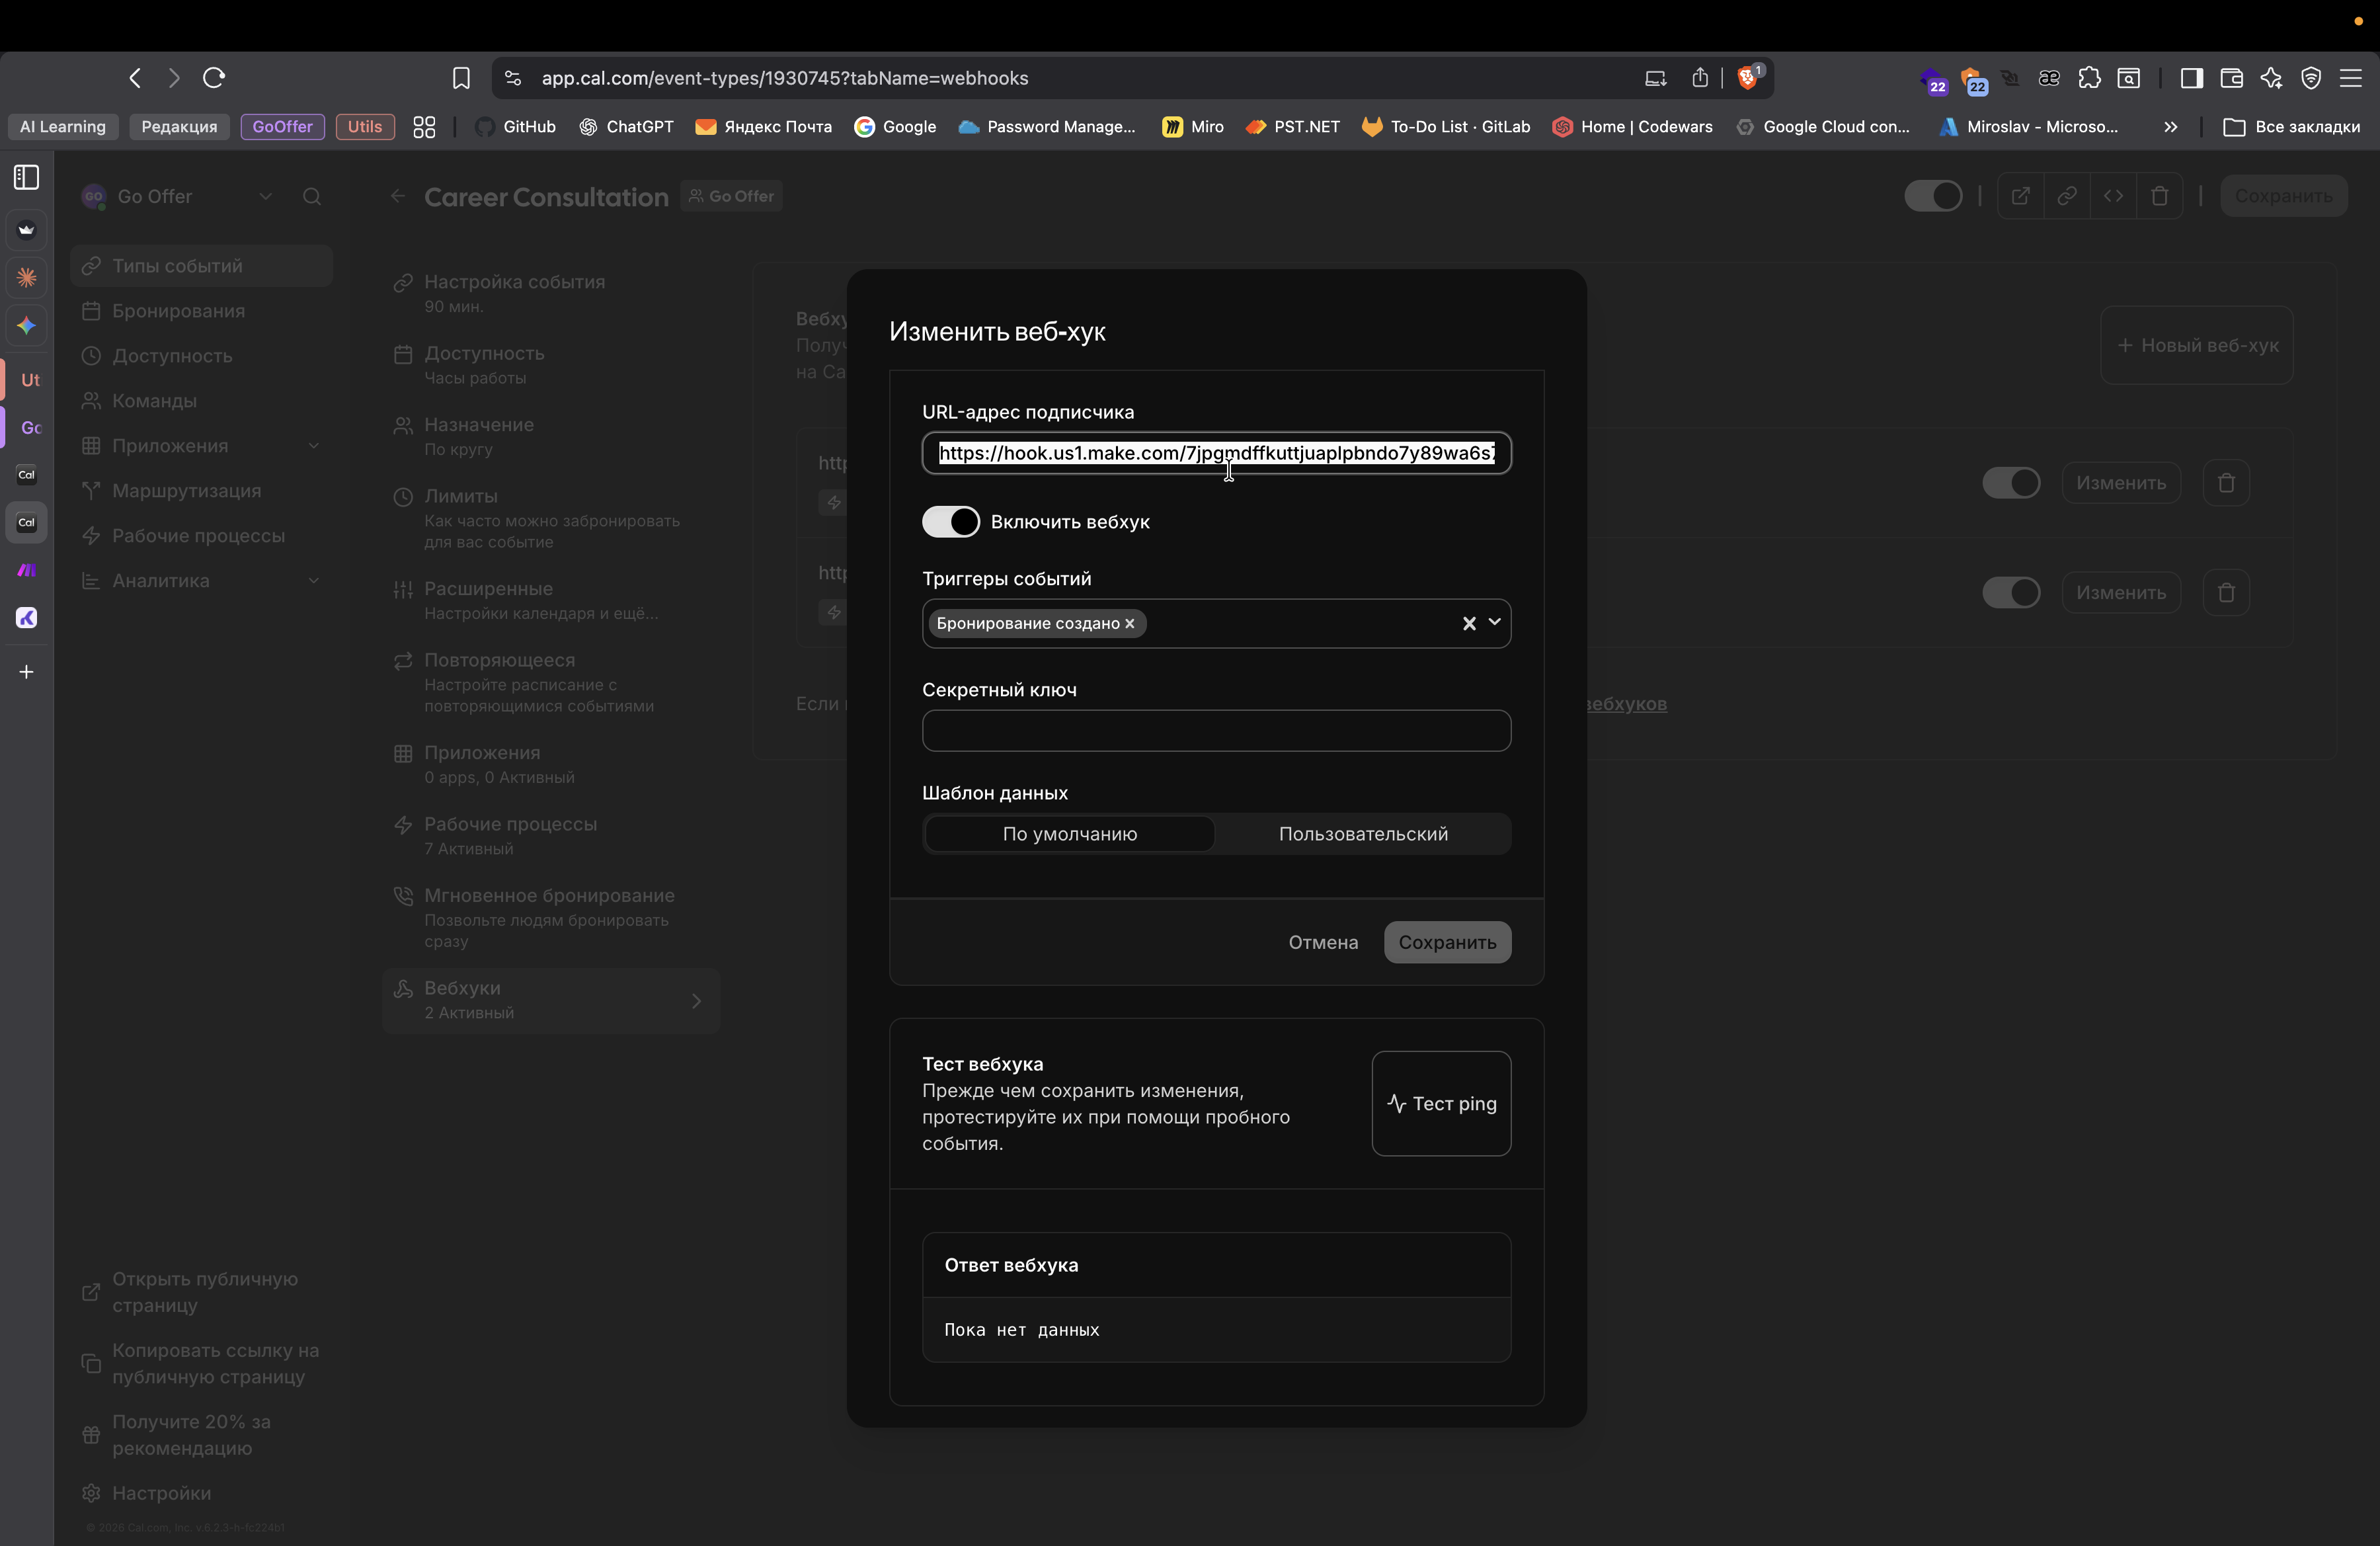This screenshot has height=1546, width=2380.
Task: Copy the event link using the link icon
Action: click(x=2067, y=196)
